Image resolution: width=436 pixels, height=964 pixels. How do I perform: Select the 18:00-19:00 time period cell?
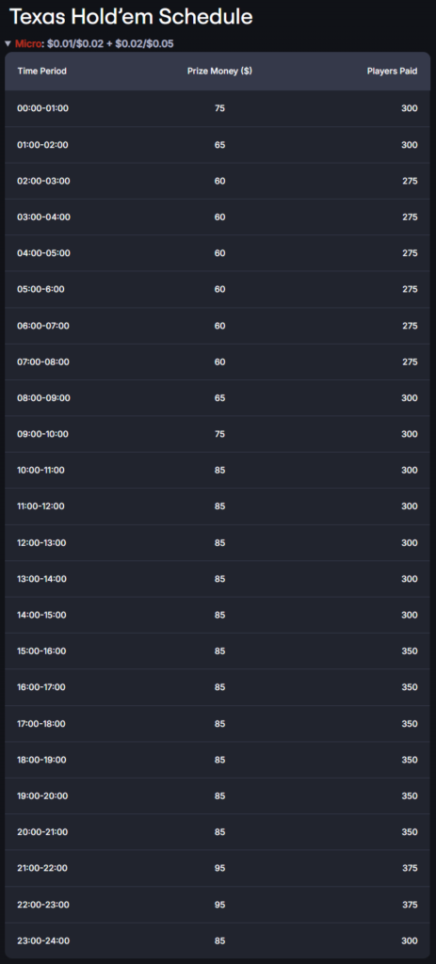point(41,760)
